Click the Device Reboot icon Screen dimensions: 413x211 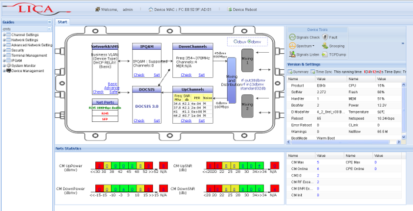229,9
